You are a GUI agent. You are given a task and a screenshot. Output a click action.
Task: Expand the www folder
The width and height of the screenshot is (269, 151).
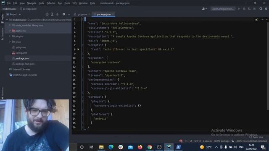pyautogui.click(x=10, y=42)
